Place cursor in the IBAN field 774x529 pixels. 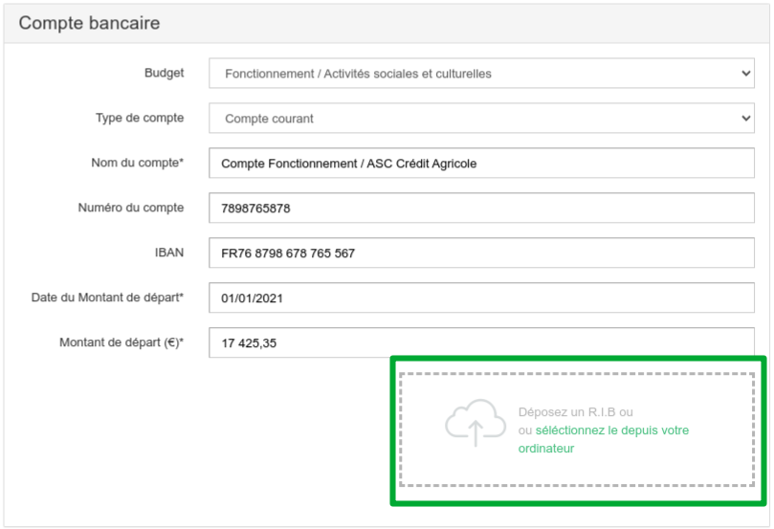click(x=481, y=253)
